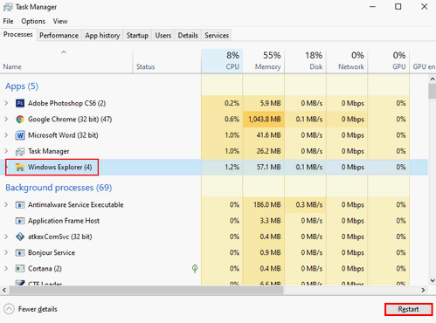Sort processes by GPU column

(389, 61)
